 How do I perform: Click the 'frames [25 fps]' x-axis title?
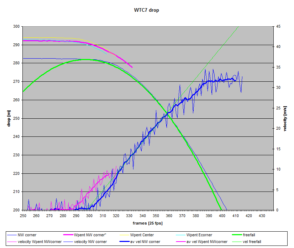[x=147, y=223]
